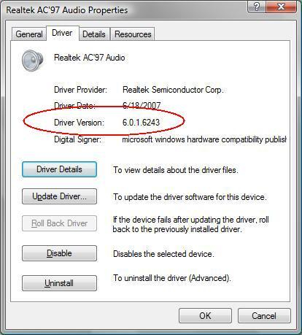302x335 pixels.
Task: Click the Driver Version value 6.0.1.6243
Action: pos(141,123)
